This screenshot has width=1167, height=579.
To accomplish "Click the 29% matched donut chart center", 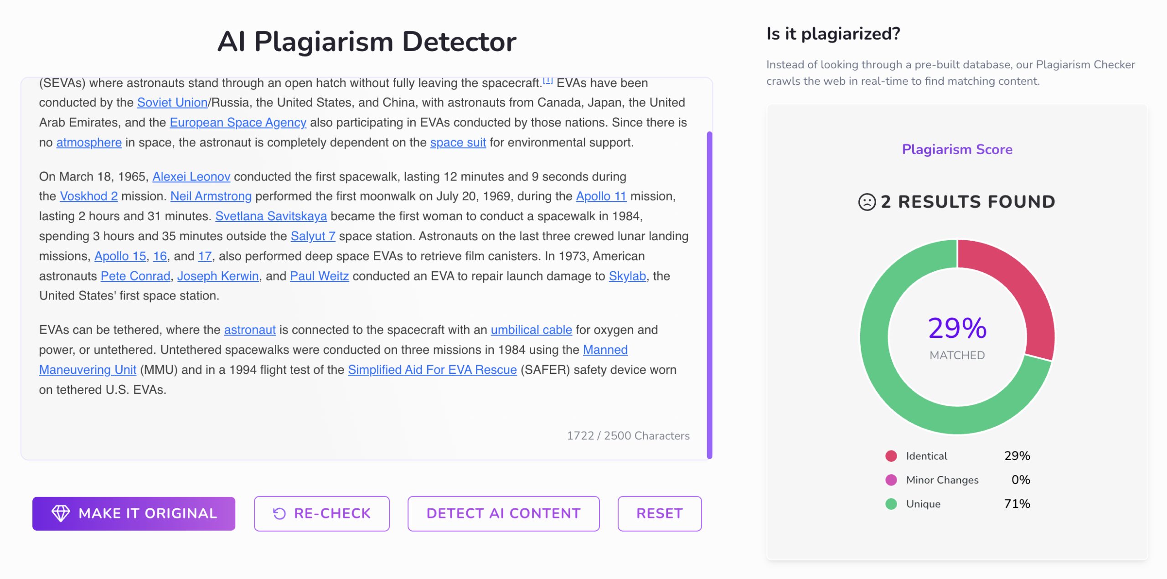I will 957,336.
